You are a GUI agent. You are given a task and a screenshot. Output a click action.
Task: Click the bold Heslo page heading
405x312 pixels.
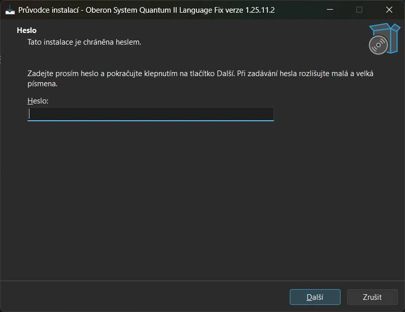click(26, 30)
